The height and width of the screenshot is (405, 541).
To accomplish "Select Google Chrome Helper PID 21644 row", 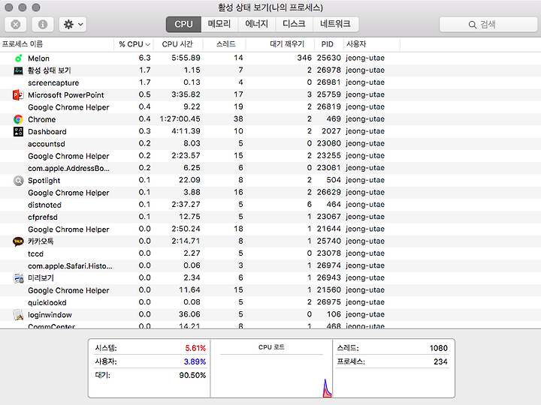I will coord(270,229).
